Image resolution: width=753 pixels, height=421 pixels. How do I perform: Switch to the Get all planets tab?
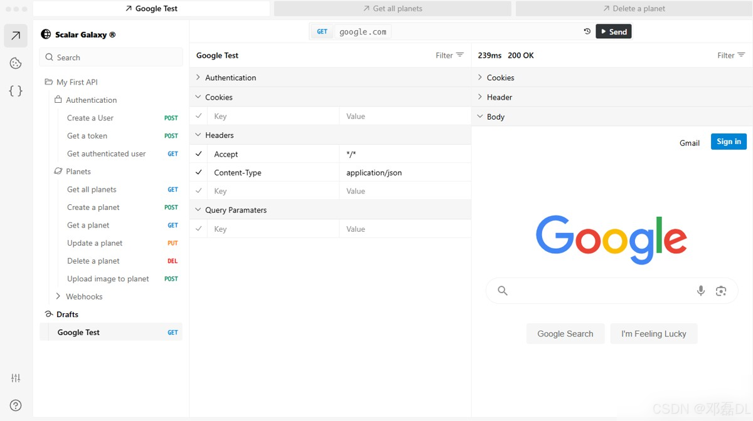(x=392, y=9)
